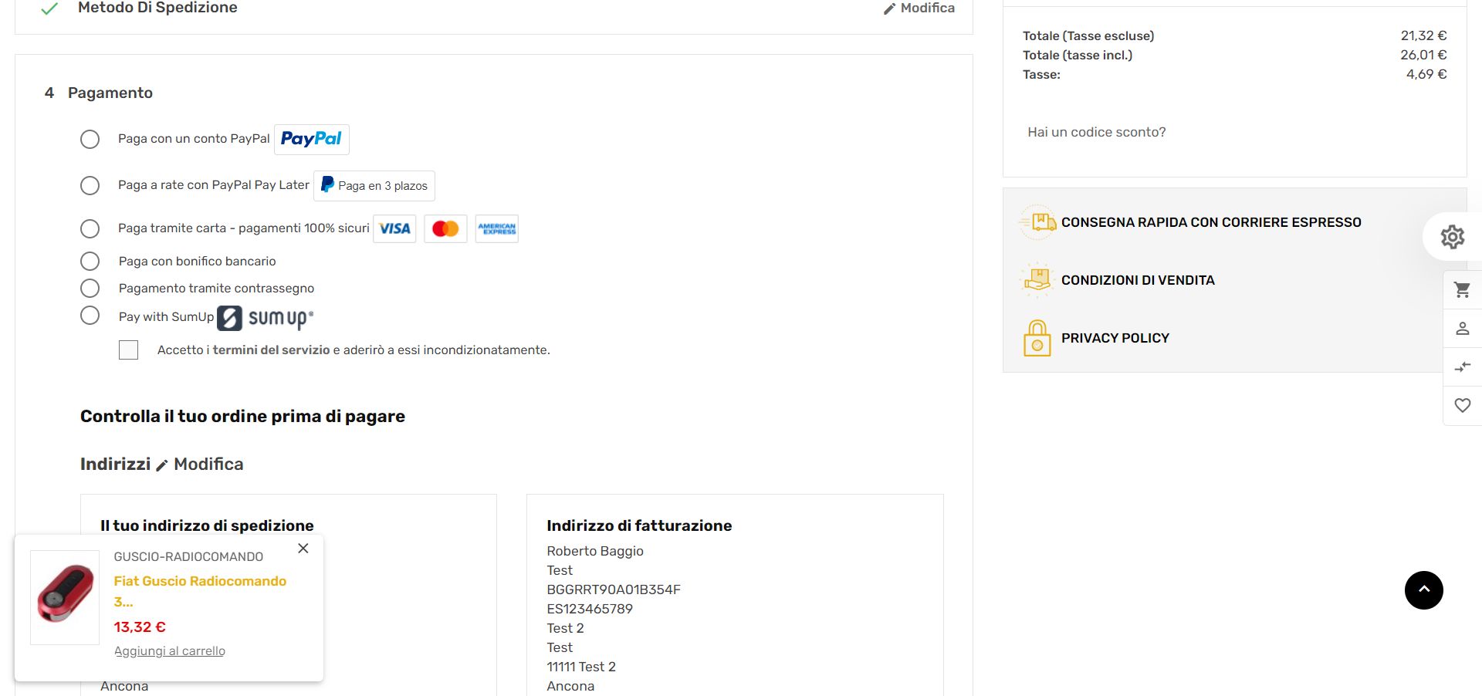The width and height of the screenshot is (1482, 696).
Task: Click the billing name 'Roberto Baggio'
Action: (x=595, y=551)
